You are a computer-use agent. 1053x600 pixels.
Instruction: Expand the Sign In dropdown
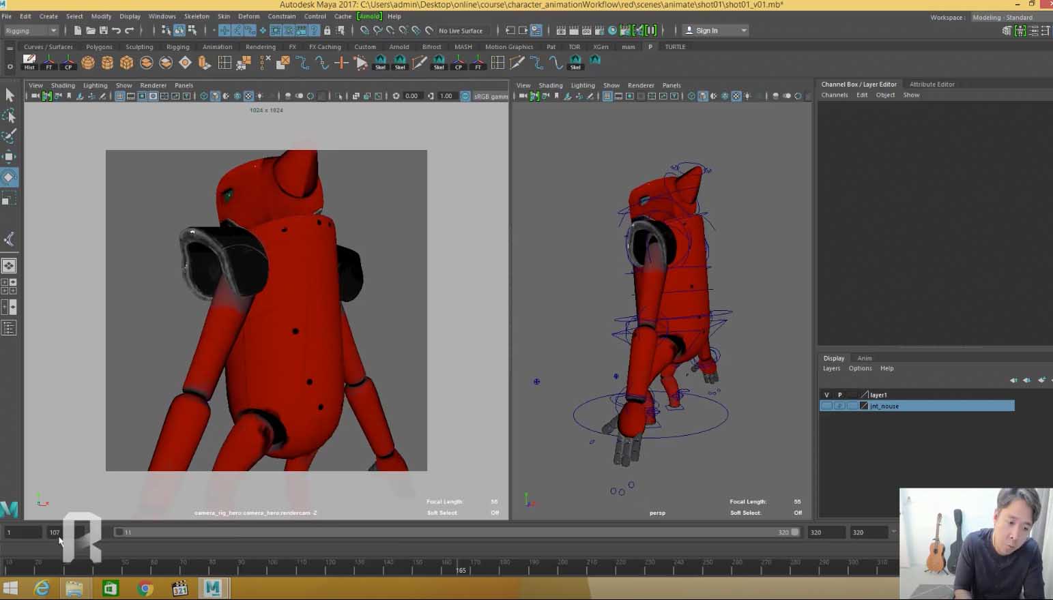tap(743, 31)
